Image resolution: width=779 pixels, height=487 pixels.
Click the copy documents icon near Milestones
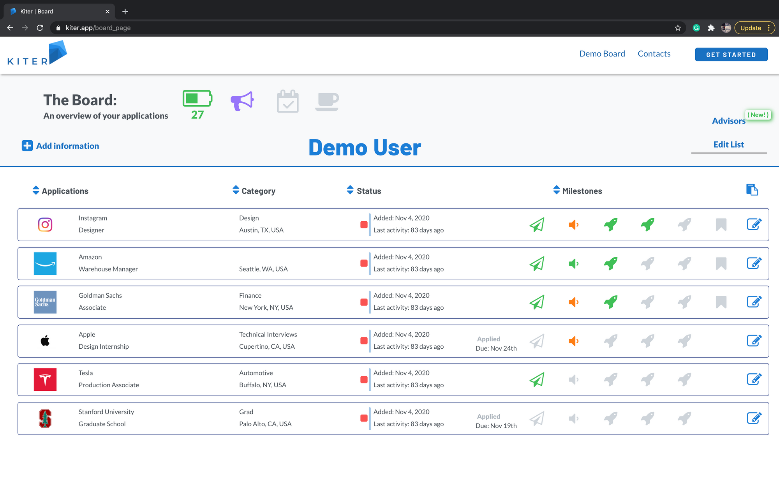coord(752,190)
